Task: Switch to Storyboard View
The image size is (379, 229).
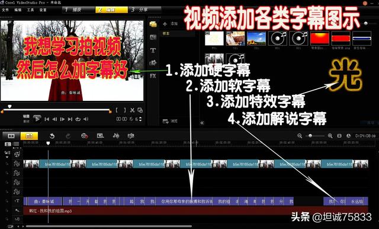Action: tap(11, 136)
